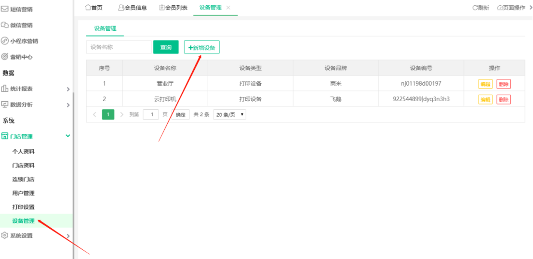Click the green 查询 search button
533x259 pixels.
(166, 47)
